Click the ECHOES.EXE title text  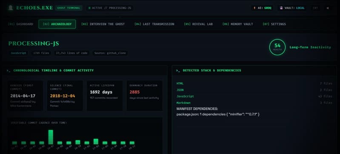pos(34,8)
